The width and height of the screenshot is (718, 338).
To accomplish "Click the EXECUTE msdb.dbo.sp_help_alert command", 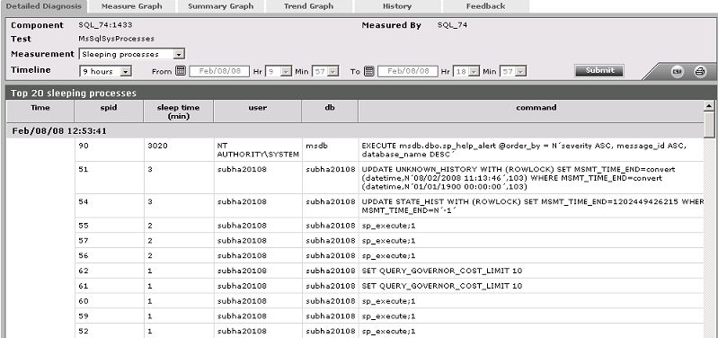I will click(x=524, y=150).
